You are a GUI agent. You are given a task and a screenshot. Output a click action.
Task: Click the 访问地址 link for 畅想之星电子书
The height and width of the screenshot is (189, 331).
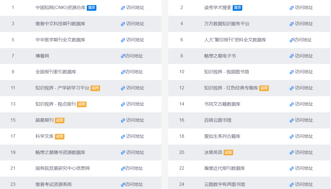pyautogui.click(x=304, y=56)
